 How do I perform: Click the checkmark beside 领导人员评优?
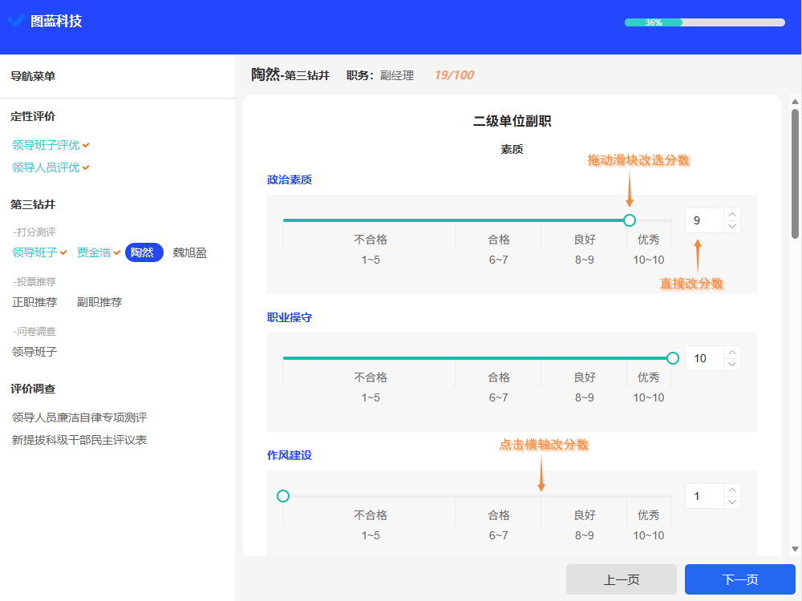84,167
